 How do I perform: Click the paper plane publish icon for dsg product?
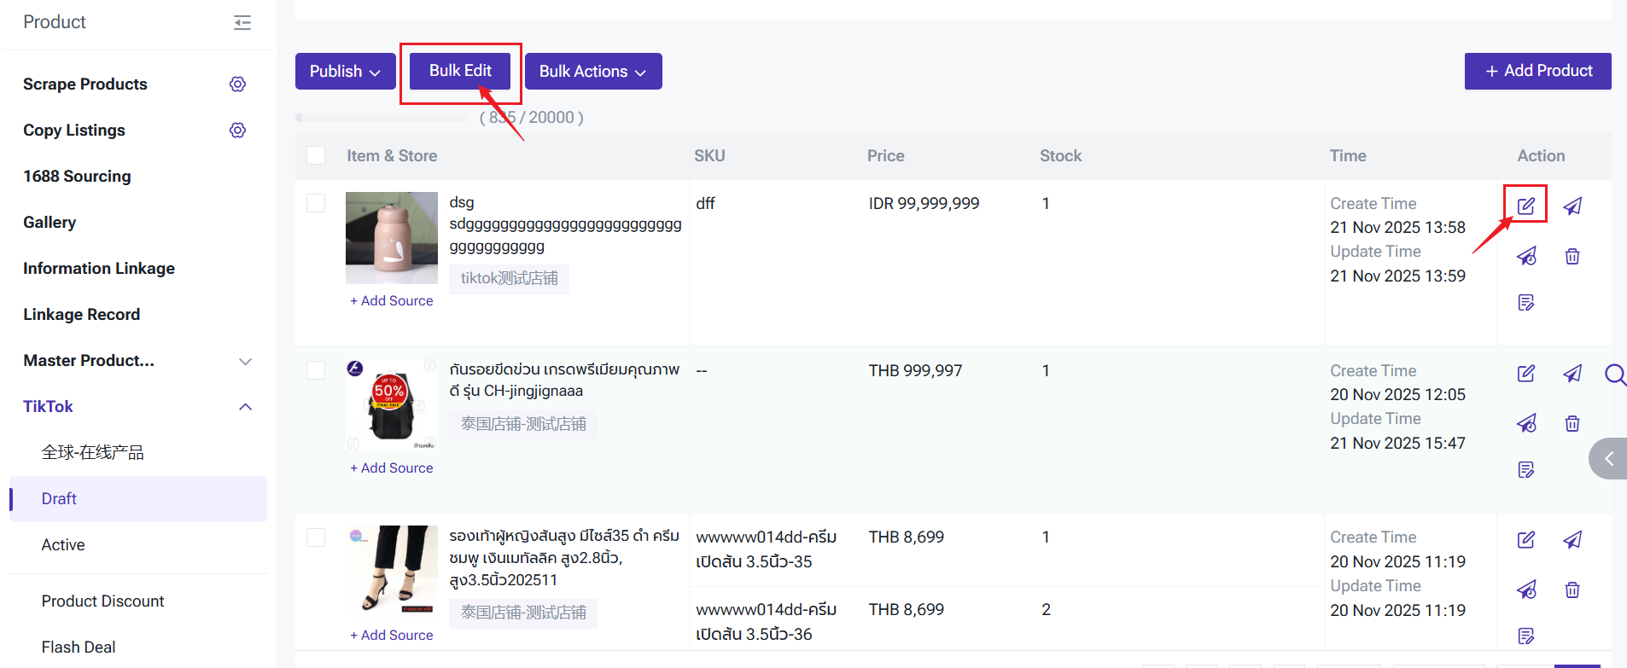[x=1572, y=206]
